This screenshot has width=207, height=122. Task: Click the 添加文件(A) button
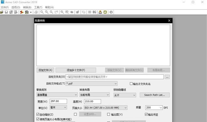pos(45,70)
